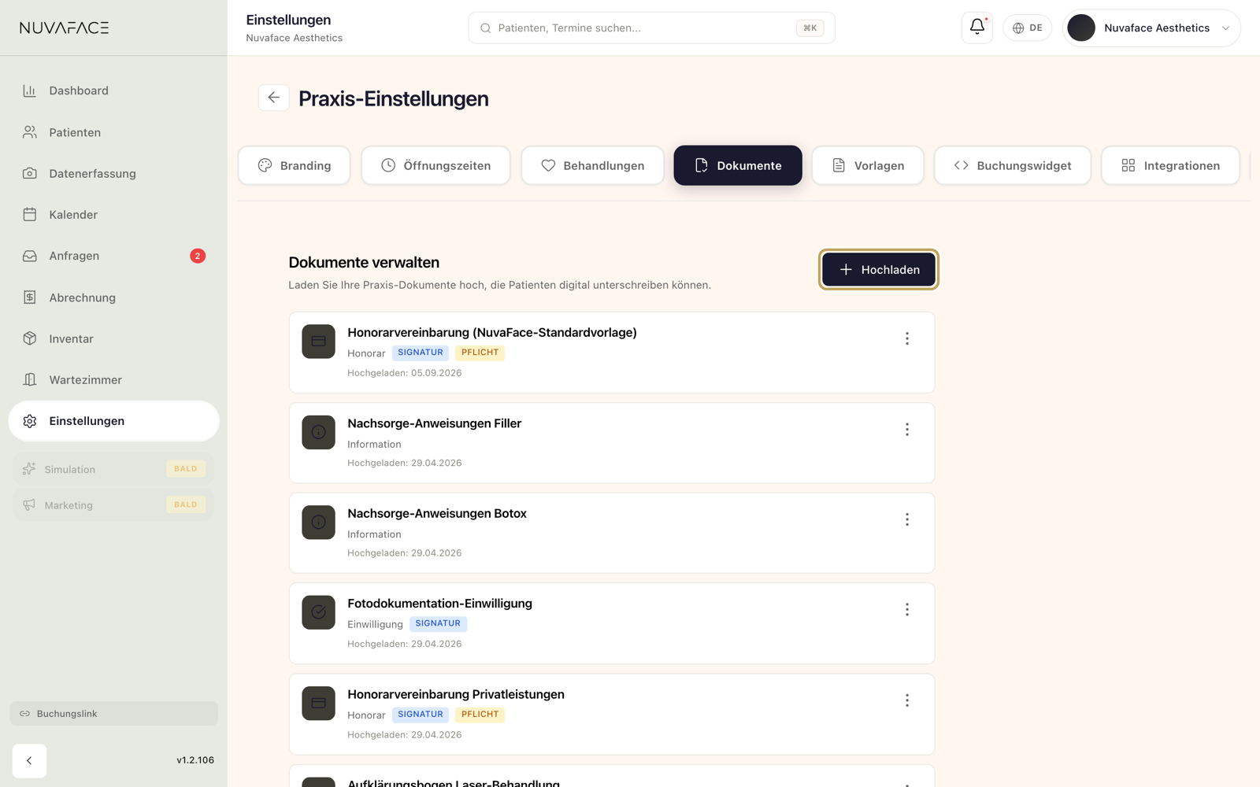Click the Marketing BALD menu item

[113, 504]
